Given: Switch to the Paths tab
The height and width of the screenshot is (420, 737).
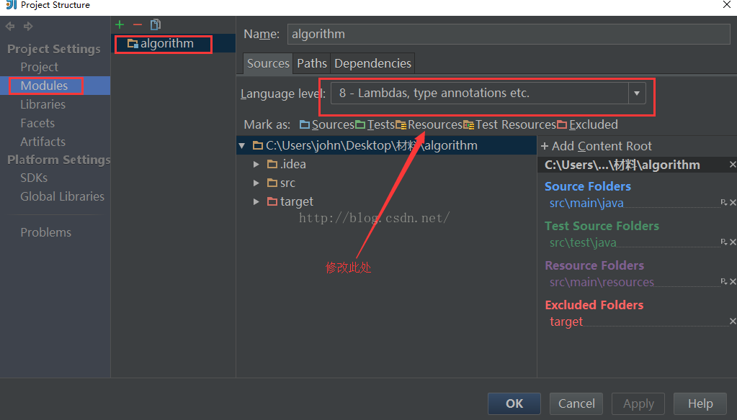Looking at the screenshot, I should point(311,63).
